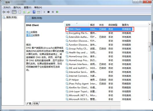Image resolution: width=153 pixels, height=111 pixels.
Task: Click gear icon beside IP Helper
Action: coord(67,80)
